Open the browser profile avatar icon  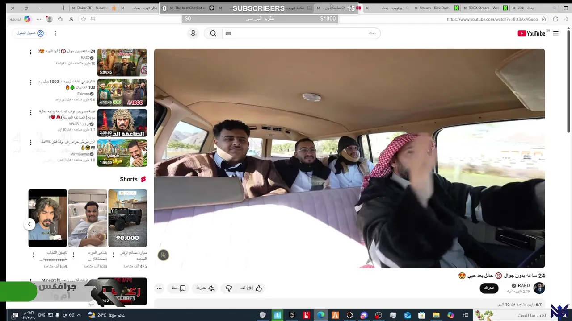pyautogui.click(x=49, y=19)
